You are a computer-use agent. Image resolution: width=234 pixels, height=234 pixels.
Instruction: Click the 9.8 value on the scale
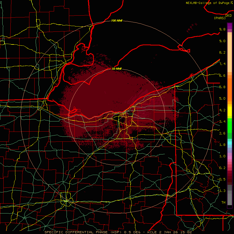(x=222, y=29)
